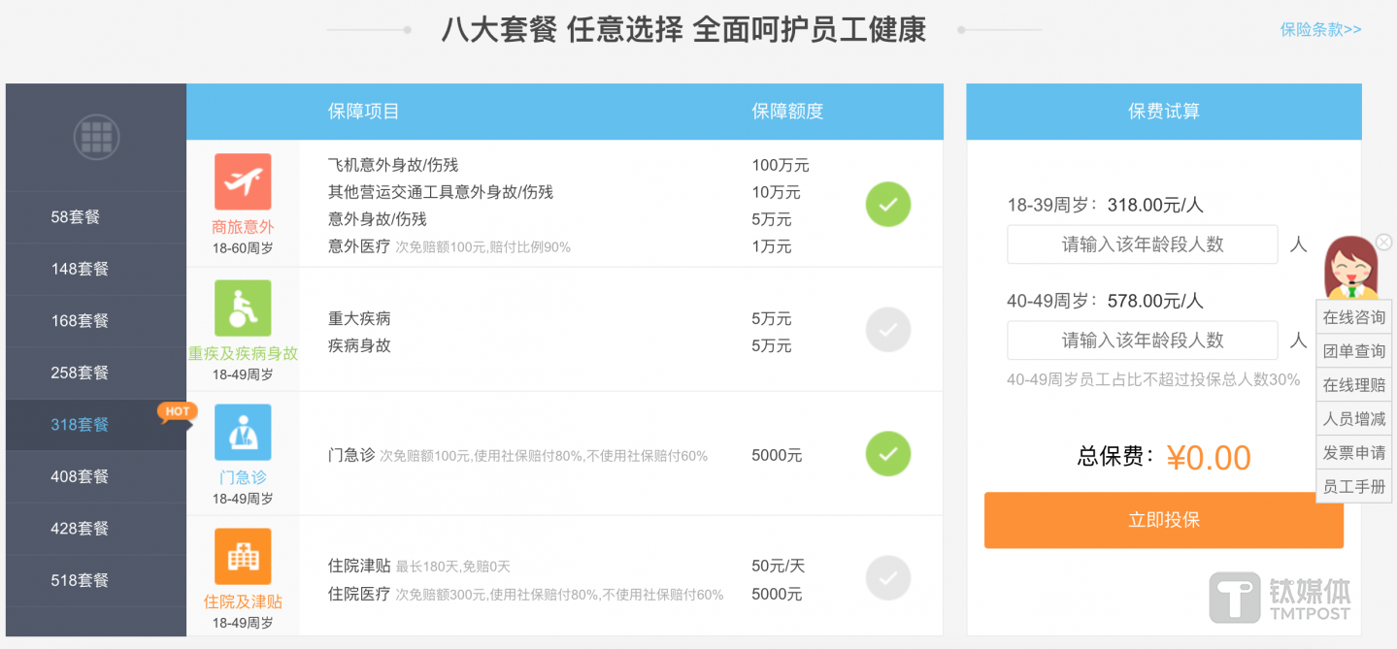Screen dimensions: 1397x649
Task: Enable the 住院津贴 coverage checkmark
Action: [x=886, y=578]
